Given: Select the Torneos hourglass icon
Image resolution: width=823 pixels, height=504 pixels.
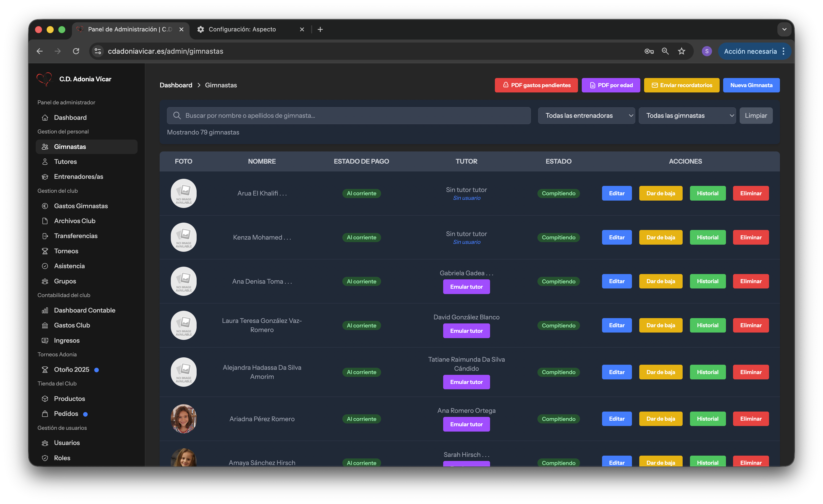Looking at the screenshot, I should pyautogui.click(x=45, y=251).
